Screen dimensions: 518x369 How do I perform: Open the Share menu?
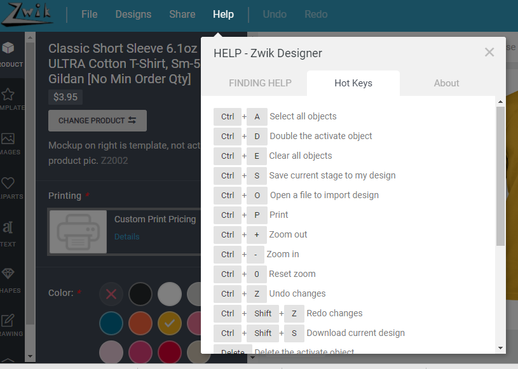pos(182,14)
